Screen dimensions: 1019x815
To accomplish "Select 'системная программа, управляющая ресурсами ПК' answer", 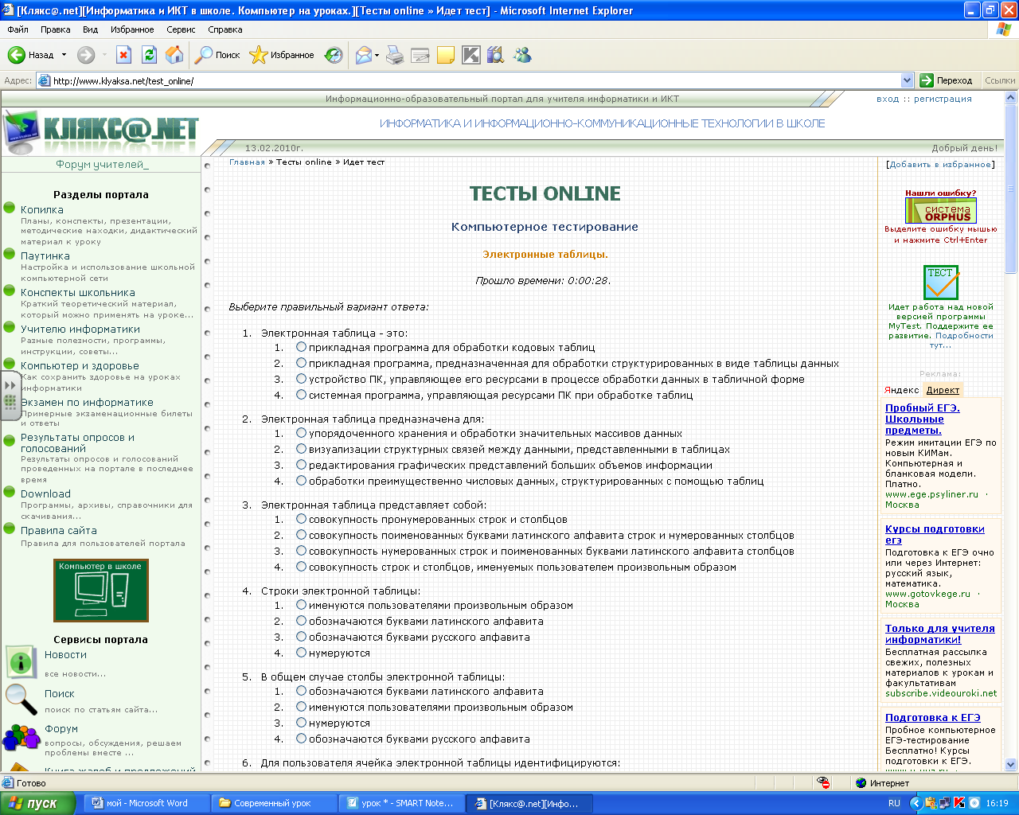I will point(302,395).
